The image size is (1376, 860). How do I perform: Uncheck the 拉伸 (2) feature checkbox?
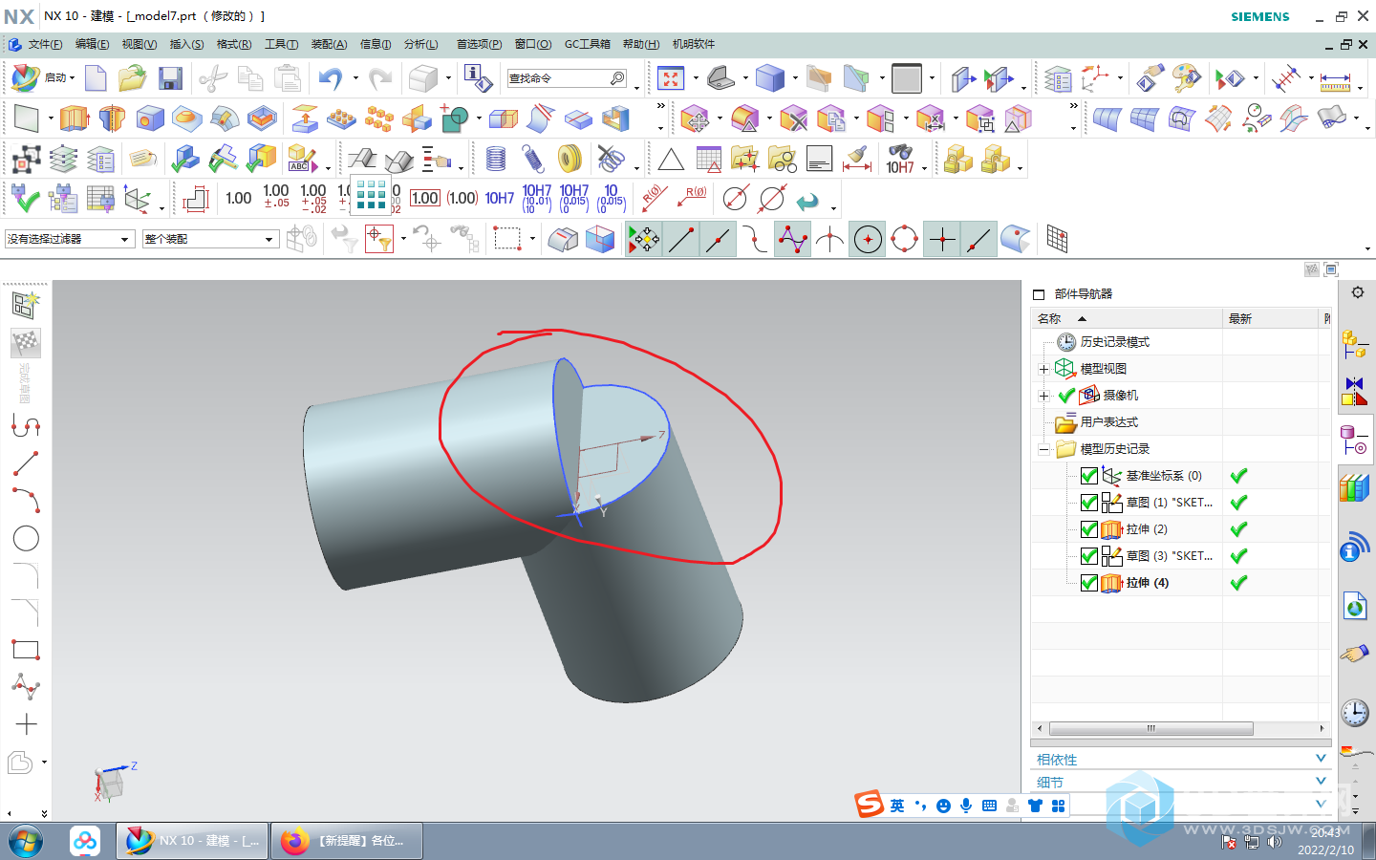pos(1088,529)
